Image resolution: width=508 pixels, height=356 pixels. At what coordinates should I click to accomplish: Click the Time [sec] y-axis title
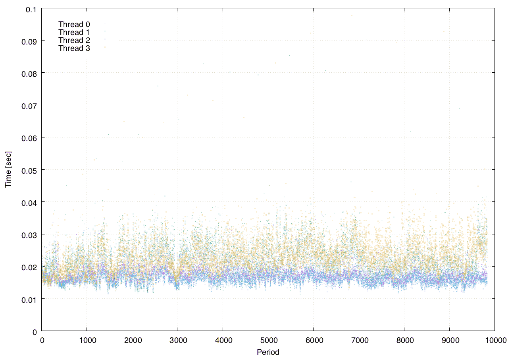8,170
